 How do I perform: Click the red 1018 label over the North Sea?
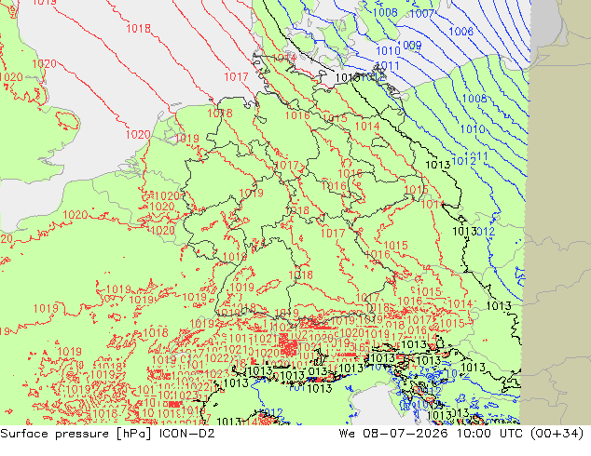point(138,28)
